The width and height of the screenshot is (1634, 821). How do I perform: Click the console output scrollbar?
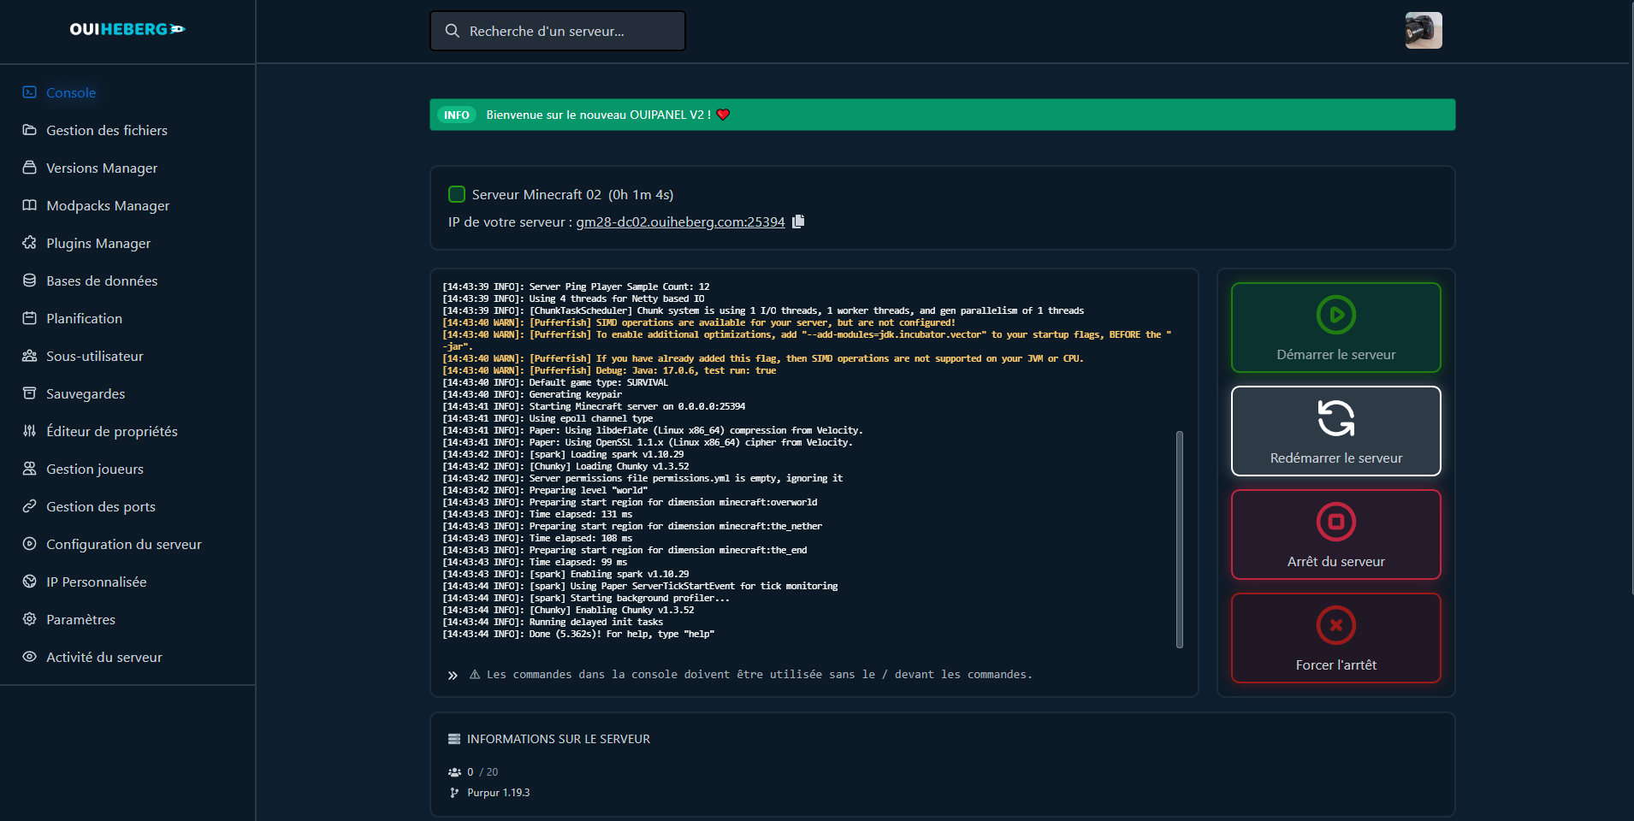click(x=1180, y=539)
